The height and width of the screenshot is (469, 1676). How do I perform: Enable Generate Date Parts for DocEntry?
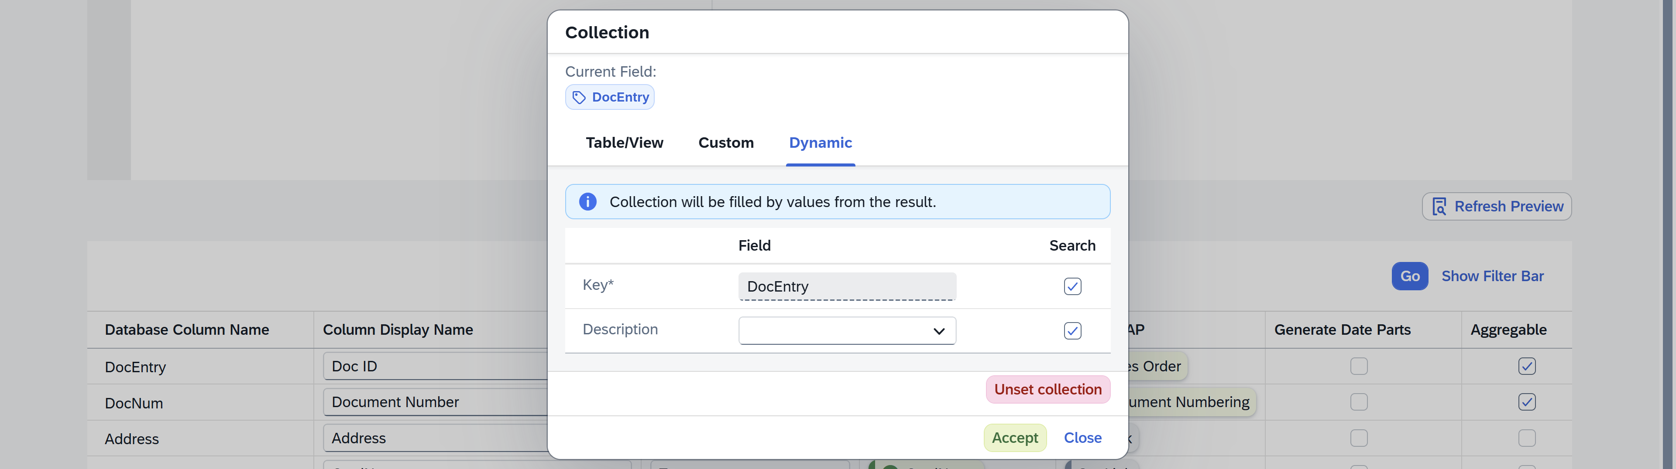click(x=1359, y=366)
